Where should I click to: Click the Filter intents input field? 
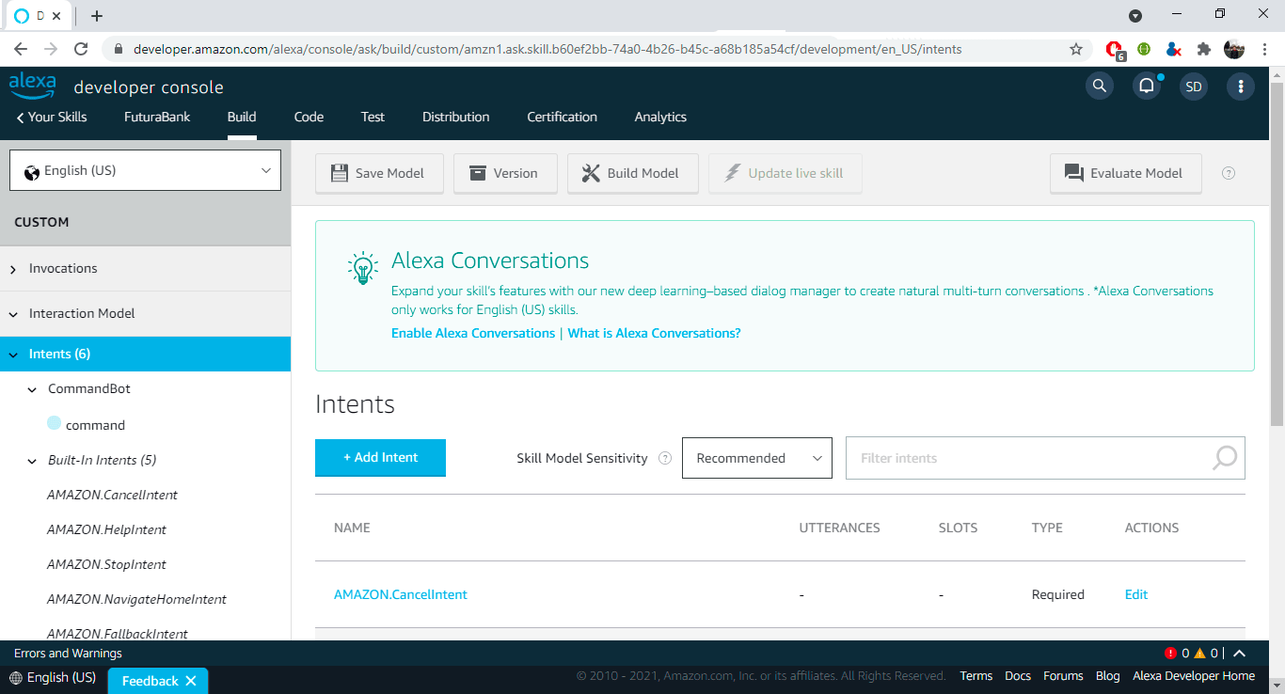[x=1045, y=458]
